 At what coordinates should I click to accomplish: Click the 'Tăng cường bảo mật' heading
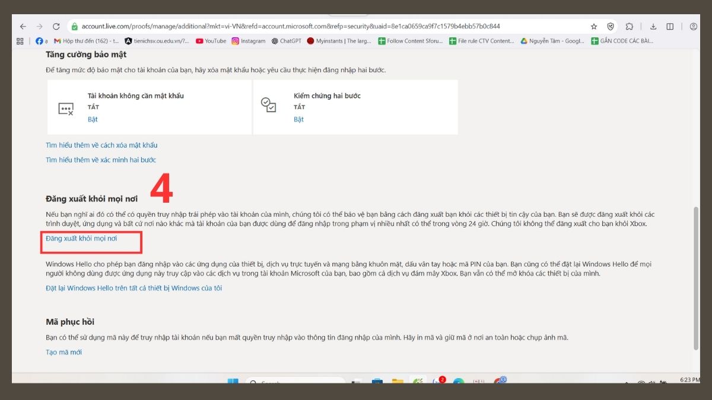[x=86, y=55]
